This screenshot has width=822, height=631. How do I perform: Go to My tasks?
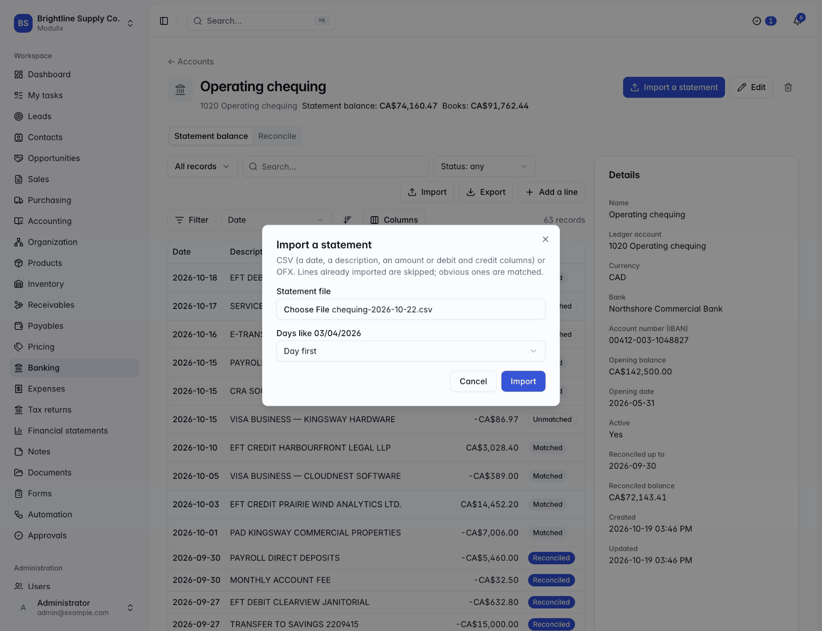[74, 95]
